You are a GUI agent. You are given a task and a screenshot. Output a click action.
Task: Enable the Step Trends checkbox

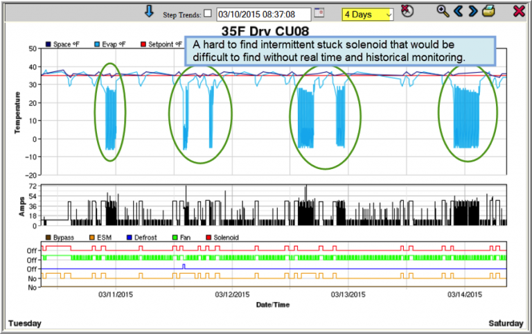(208, 14)
